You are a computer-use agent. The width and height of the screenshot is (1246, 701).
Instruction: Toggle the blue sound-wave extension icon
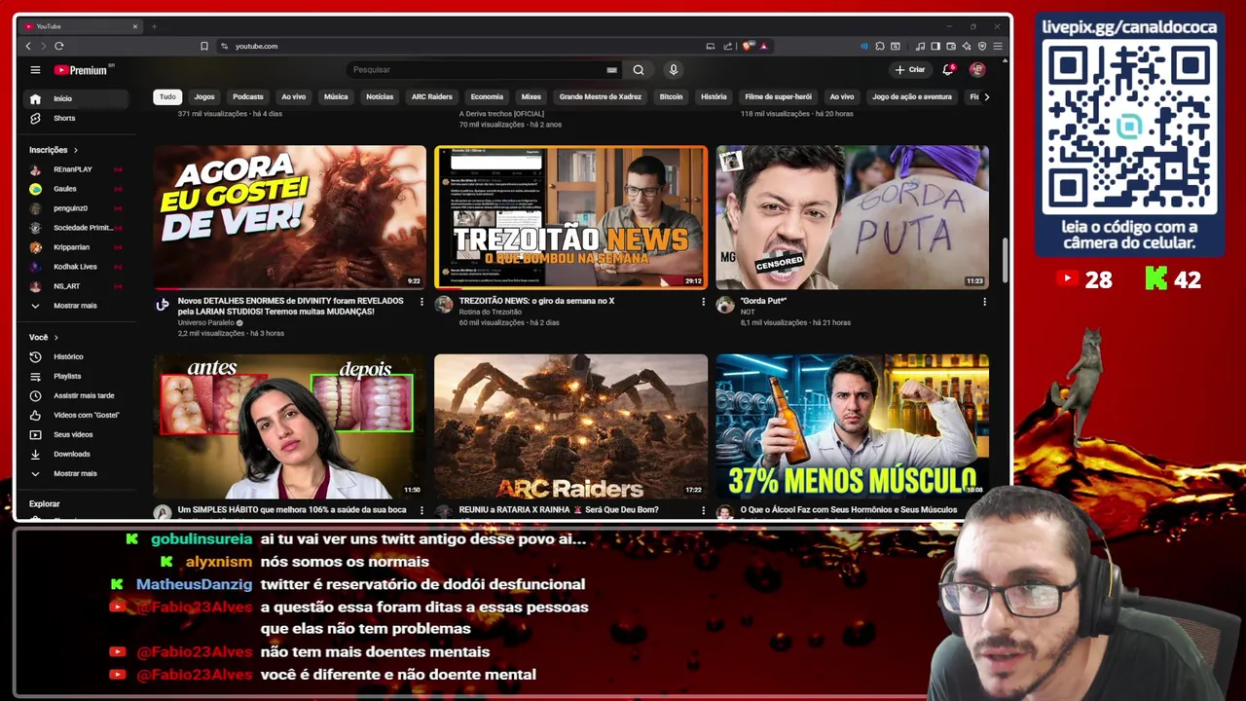pos(864,46)
